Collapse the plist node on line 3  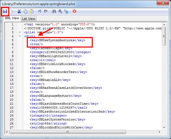point(20,32)
